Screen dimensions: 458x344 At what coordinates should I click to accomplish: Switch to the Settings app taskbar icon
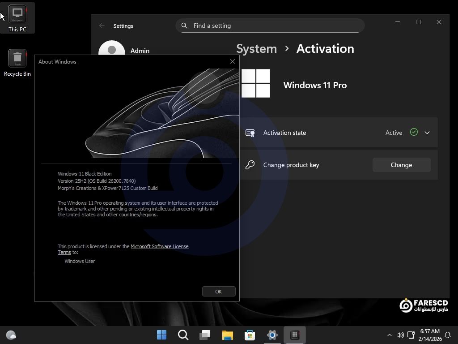(x=272, y=335)
